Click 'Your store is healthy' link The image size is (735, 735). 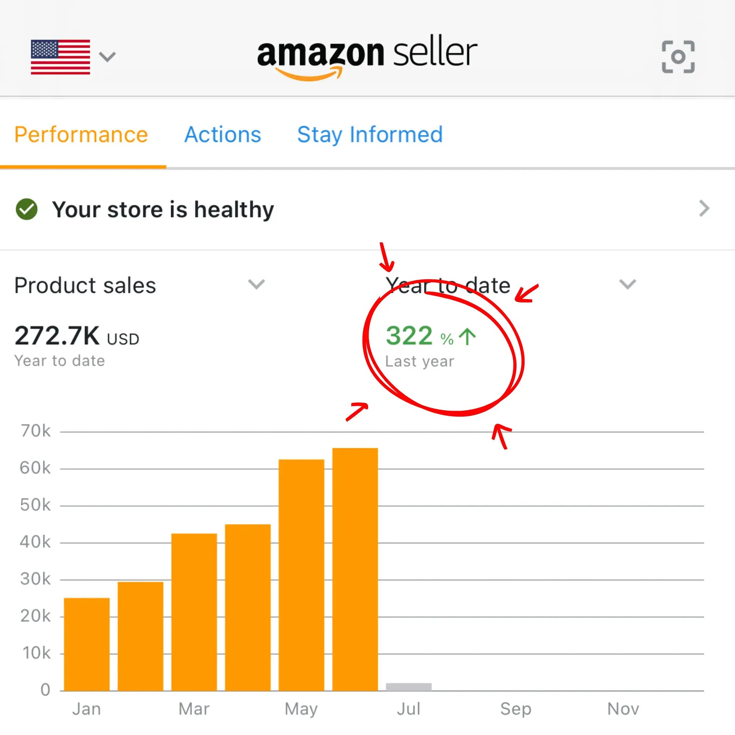163,209
